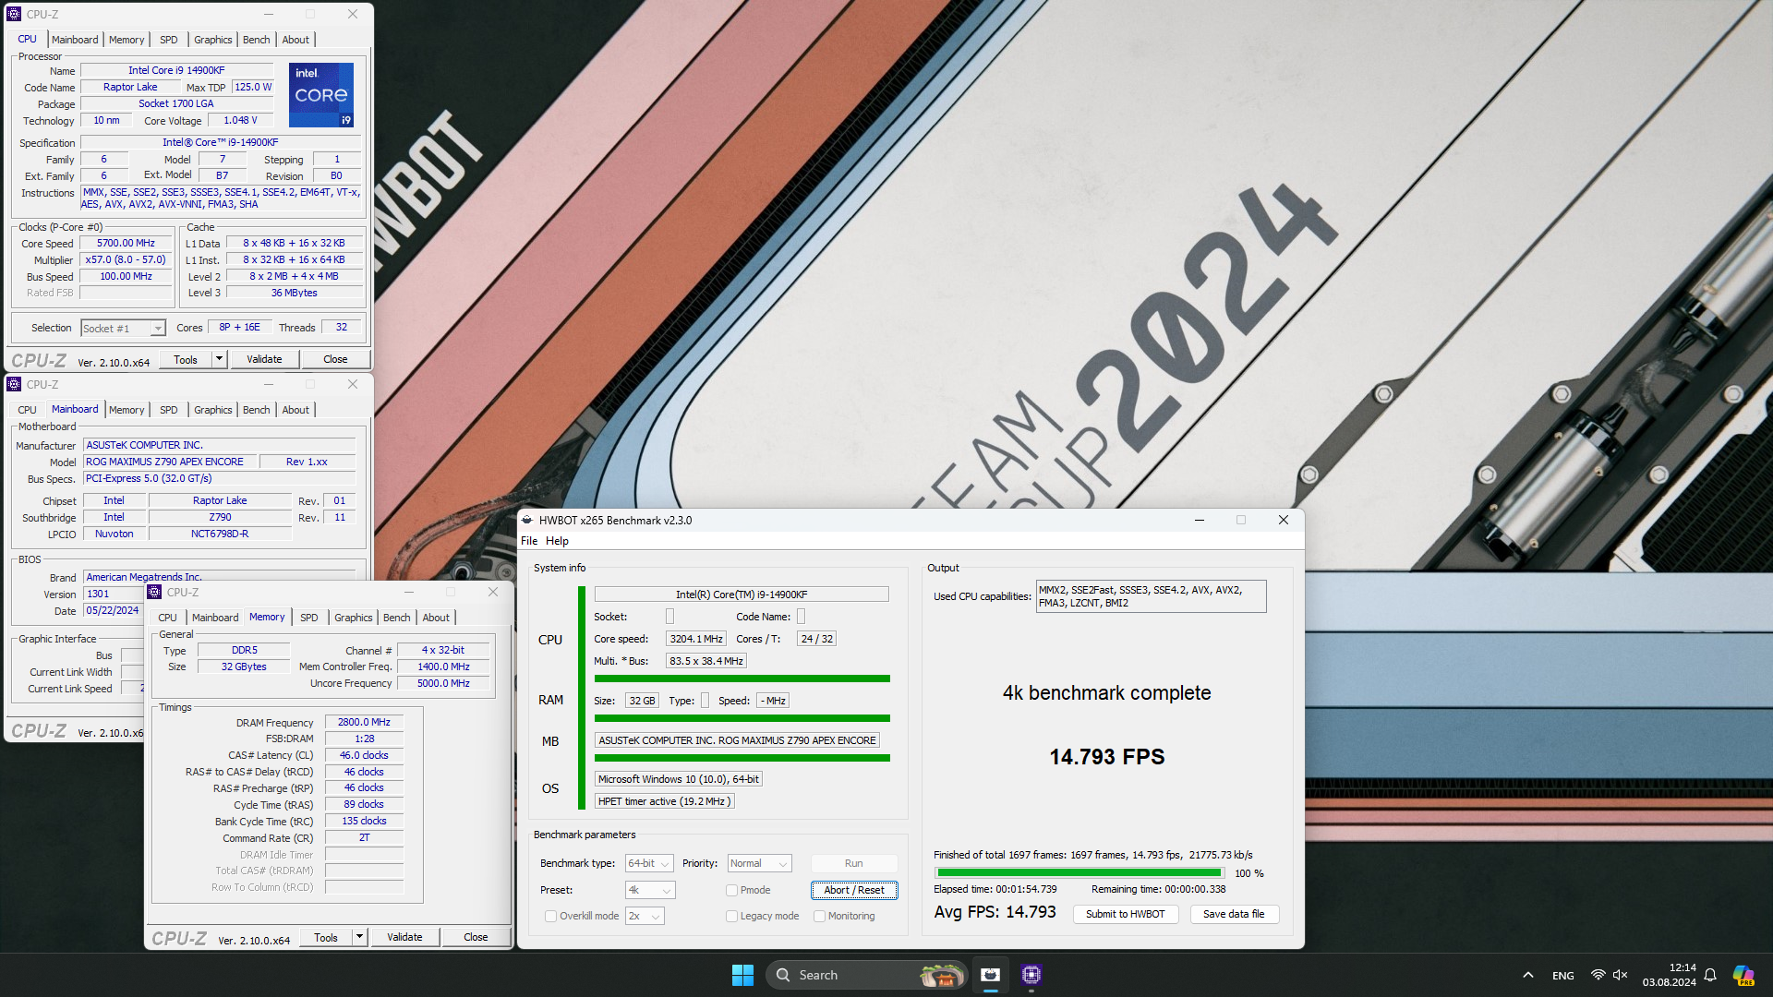Click the search highlight picture in the taskbar
Viewport: 1773px width, 997px height.
941,975
